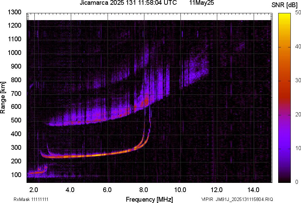Click the 'SNR [dB]' colorbar title
The height and width of the screenshot is (203, 301).
(284, 5)
